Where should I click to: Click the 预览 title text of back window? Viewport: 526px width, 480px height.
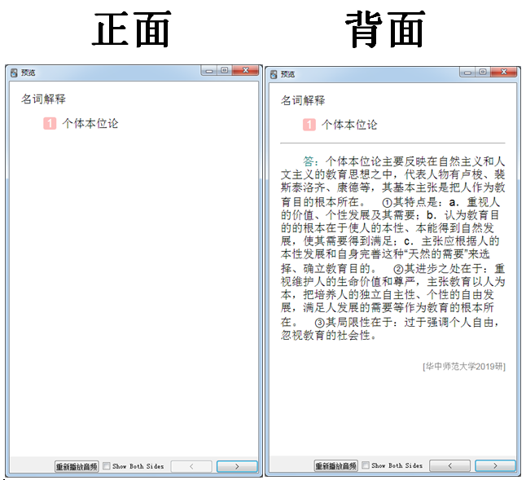pos(287,74)
